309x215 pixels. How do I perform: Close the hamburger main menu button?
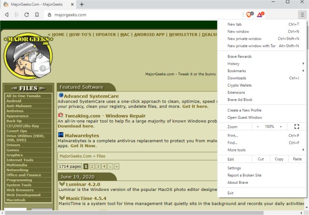point(302,14)
